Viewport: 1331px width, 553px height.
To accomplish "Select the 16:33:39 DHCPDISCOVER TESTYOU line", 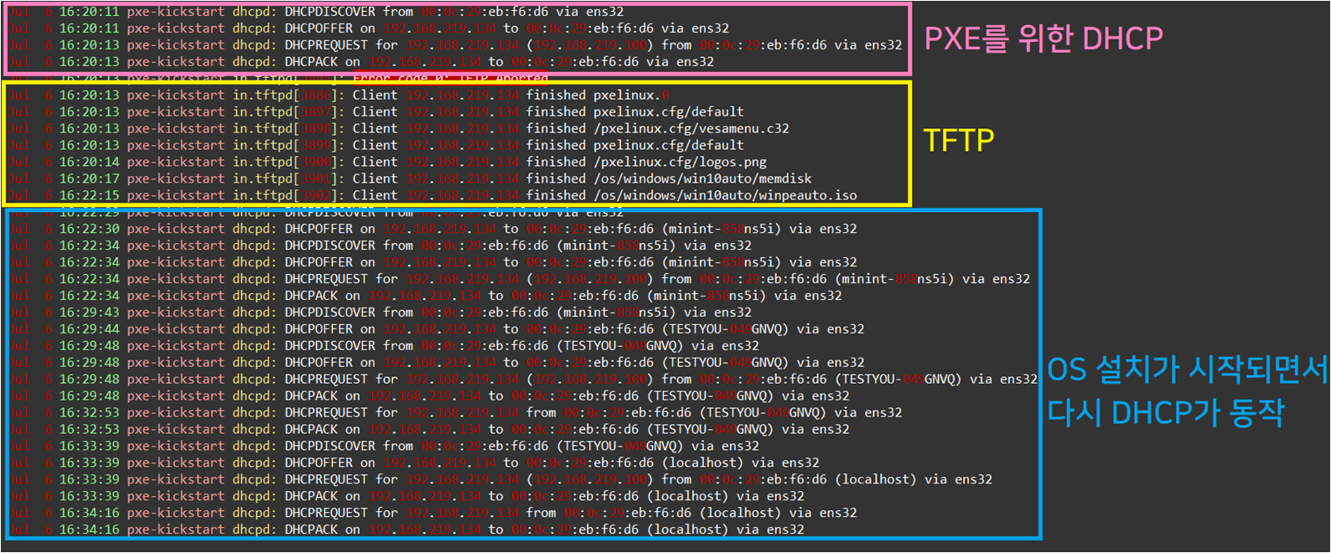I will 384,447.
